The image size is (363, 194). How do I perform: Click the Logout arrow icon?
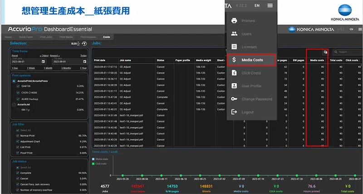point(234,112)
